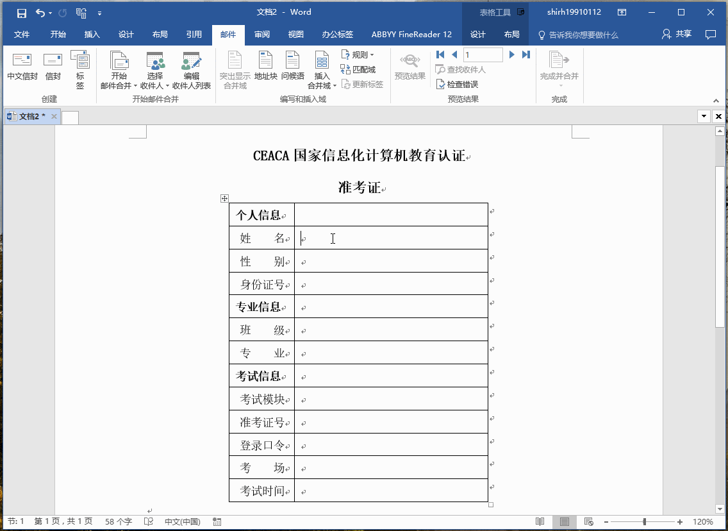Click the record number input showing 1
The height and width of the screenshot is (531, 728).
(483, 55)
